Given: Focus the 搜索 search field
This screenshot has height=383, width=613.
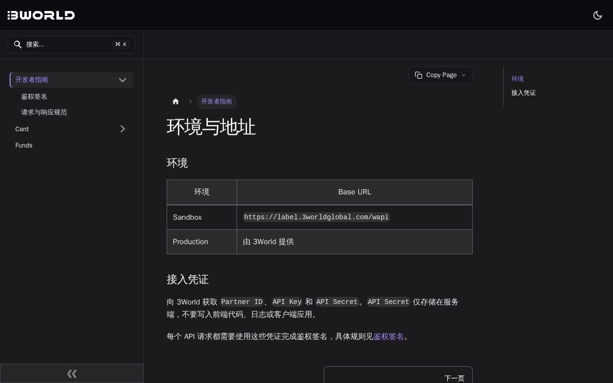Looking at the screenshot, I should 71,45.
